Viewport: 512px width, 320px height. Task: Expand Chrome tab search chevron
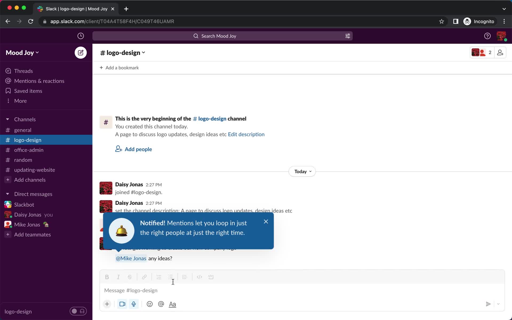click(504, 9)
